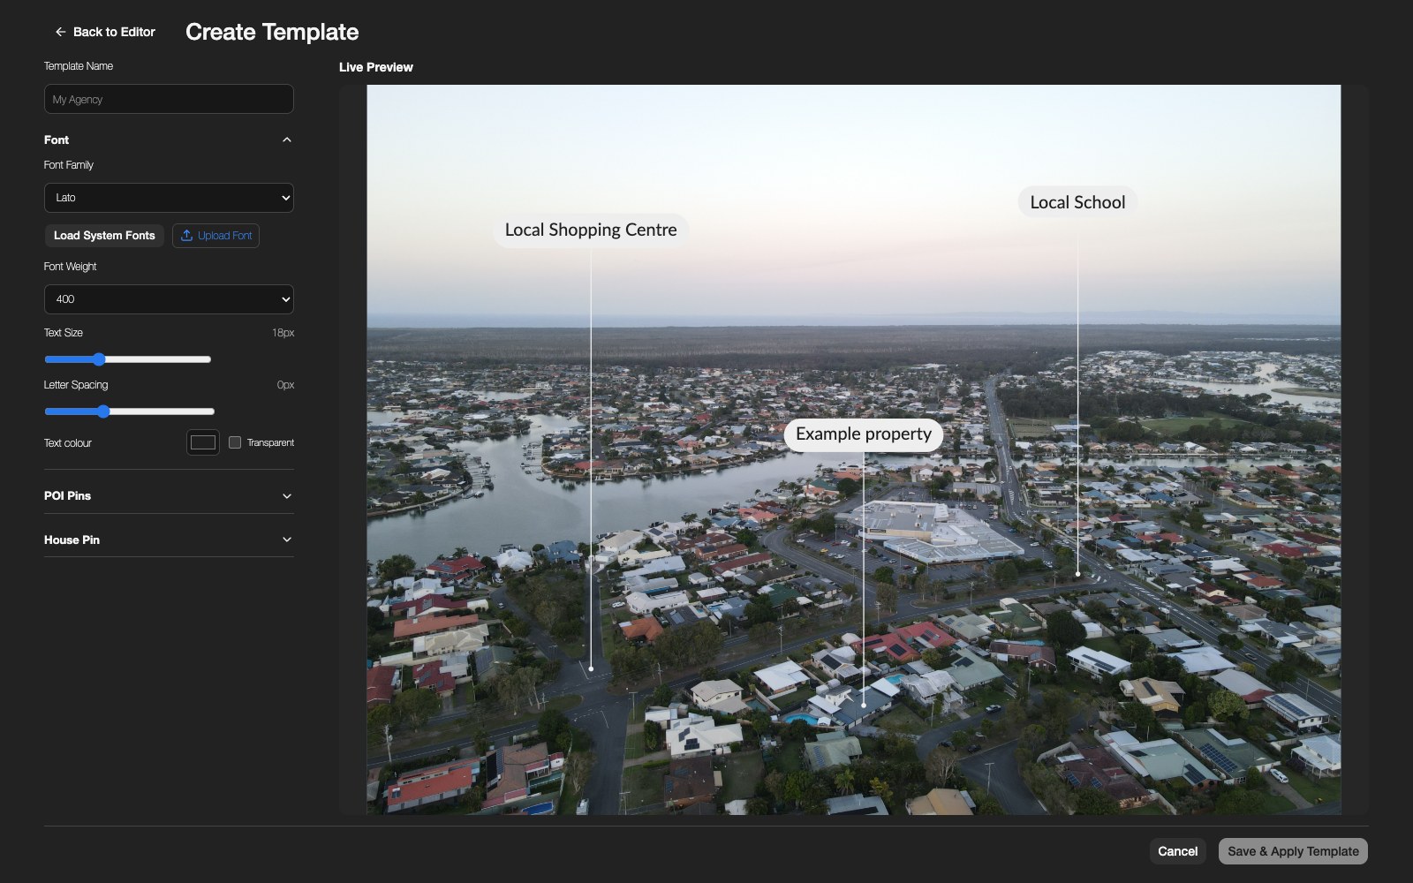Go Back to Editor
This screenshot has height=883, width=1413.
[105, 32]
